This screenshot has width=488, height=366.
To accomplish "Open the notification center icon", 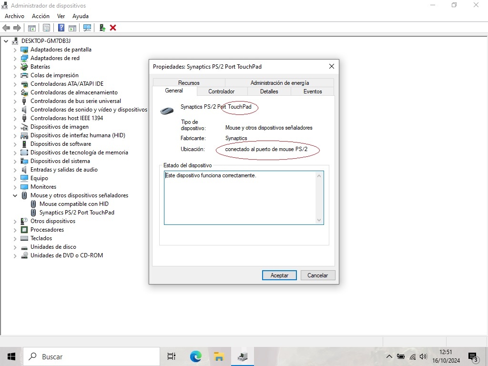I will (x=473, y=357).
